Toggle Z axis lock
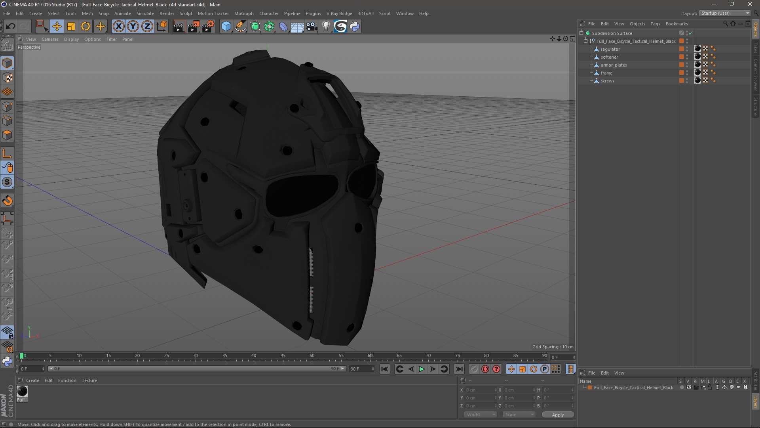Screen dimensions: 760x428 click(147, 27)
